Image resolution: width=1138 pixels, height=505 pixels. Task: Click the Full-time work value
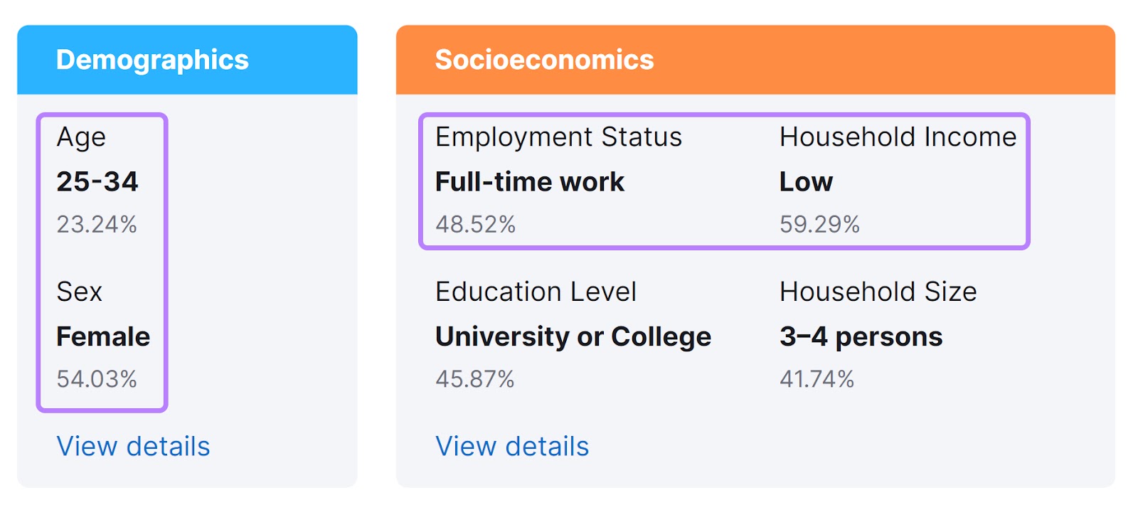click(x=530, y=181)
